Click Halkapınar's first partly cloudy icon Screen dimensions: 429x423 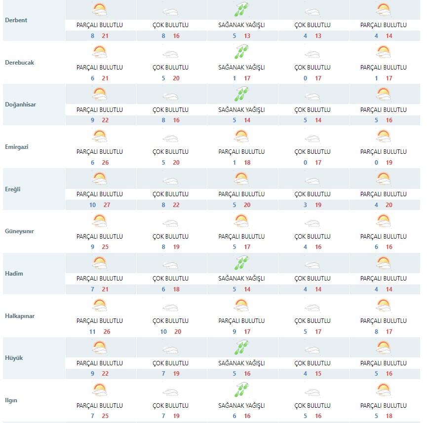[100, 305]
